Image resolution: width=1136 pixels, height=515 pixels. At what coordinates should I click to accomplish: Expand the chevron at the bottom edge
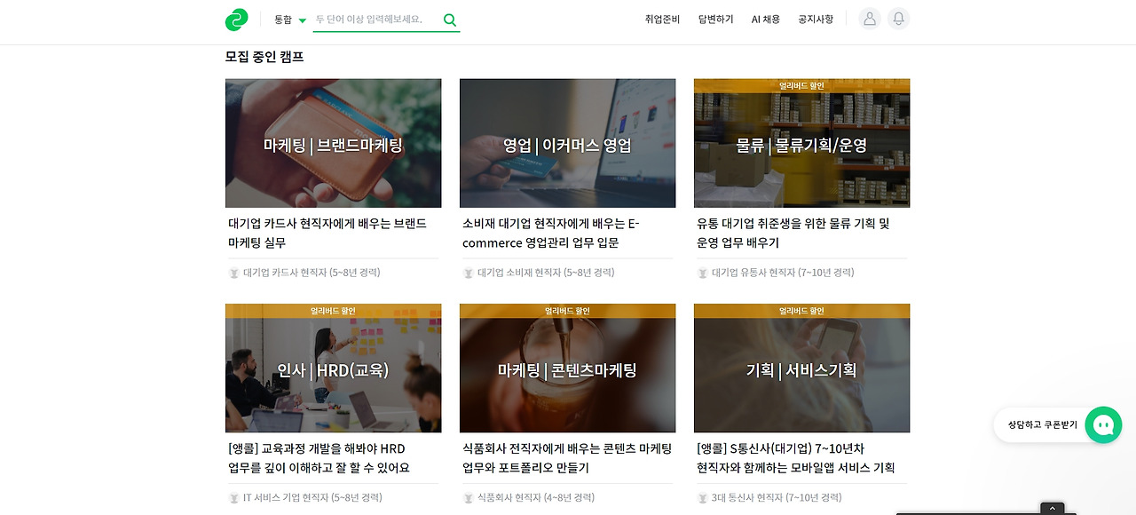click(1052, 509)
